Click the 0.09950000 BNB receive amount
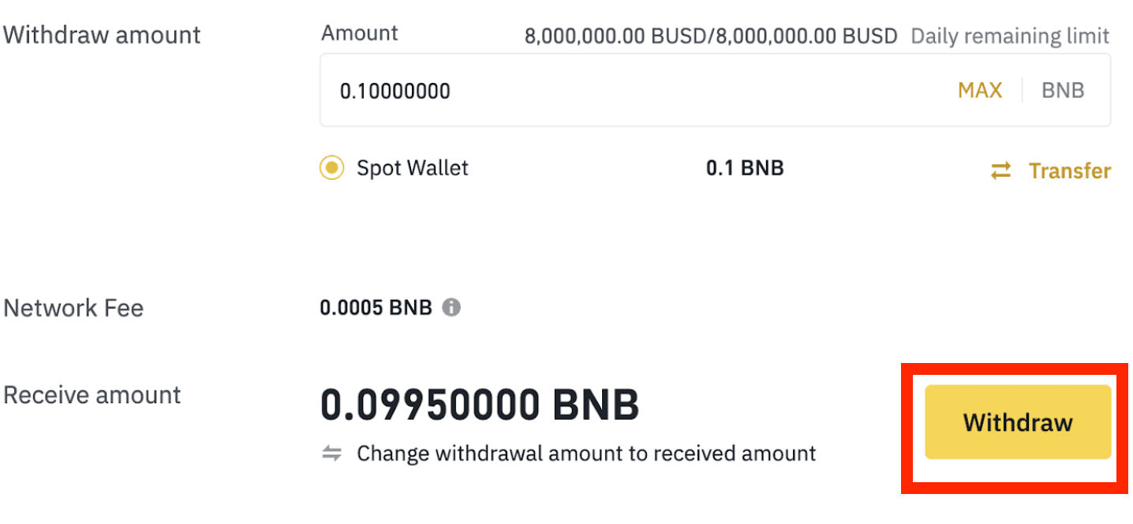Viewport: 1133px width, 524px height. (479, 406)
